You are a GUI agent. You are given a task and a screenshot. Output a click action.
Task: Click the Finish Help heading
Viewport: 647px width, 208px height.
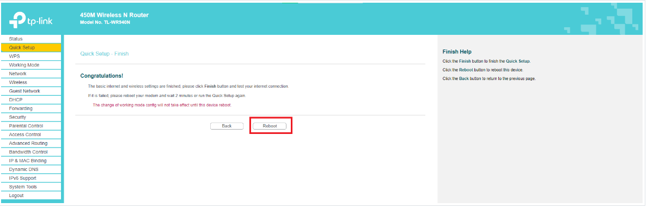pos(457,52)
